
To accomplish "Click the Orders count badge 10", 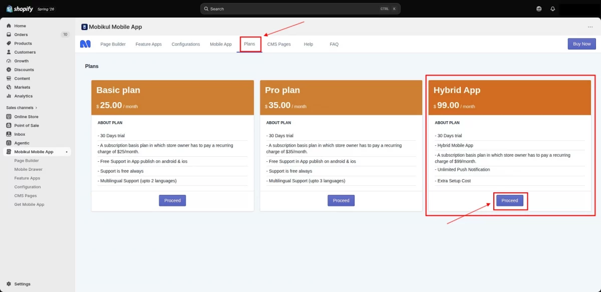I will [65, 35].
